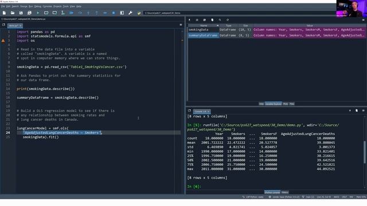The image size is (367, 206).
Task: Click the debugger Step return icon
Action: pos(97,13)
